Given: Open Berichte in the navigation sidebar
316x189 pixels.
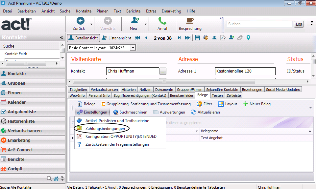Looking at the screenshot, I should 33,159.
